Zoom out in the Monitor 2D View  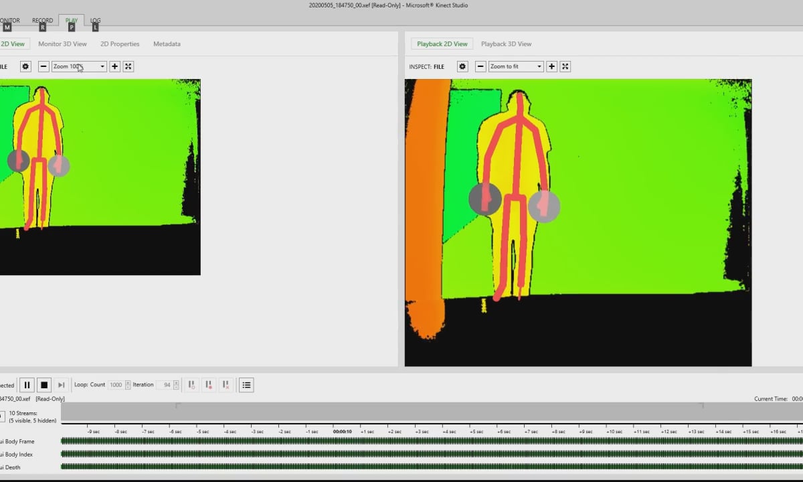point(43,66)
